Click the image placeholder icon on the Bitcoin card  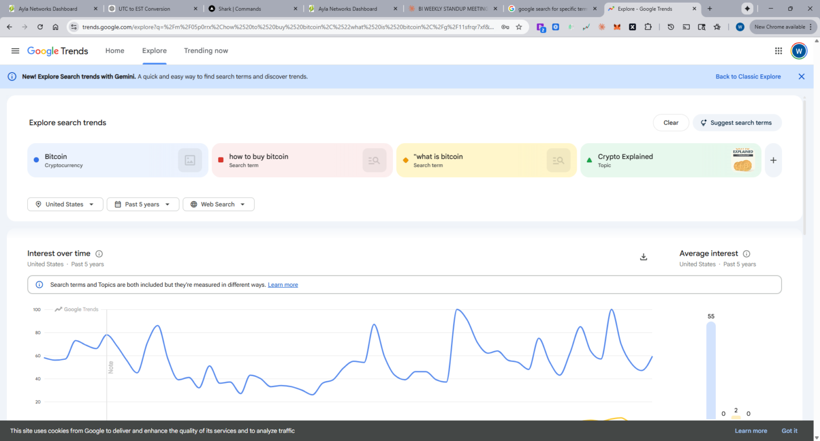tap(190, 160)
